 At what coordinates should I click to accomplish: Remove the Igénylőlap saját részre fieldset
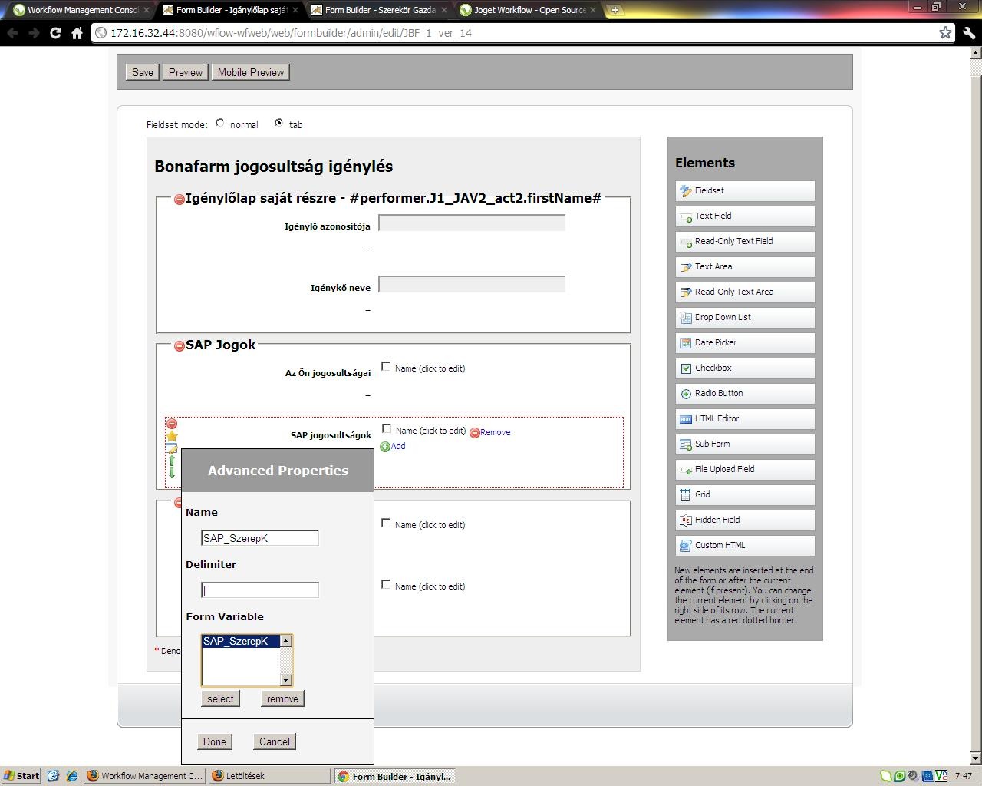(180, 200)
